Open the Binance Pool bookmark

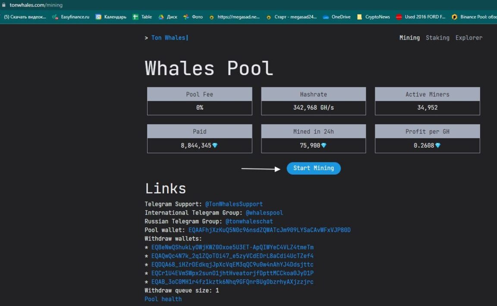tap(474, 17)
